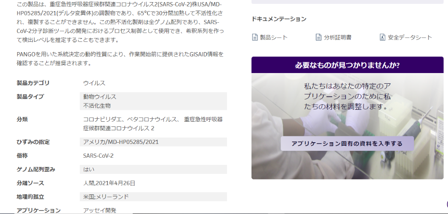Click the 私たちはあなたの特定の banner text
448x214 pixels.
click(x=347, y=96)
